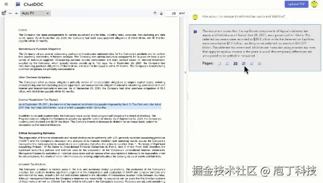The height and width of the screenshot is (183, 323).
Task: Open page 28 link in the answer
Action: coord(236,63)
